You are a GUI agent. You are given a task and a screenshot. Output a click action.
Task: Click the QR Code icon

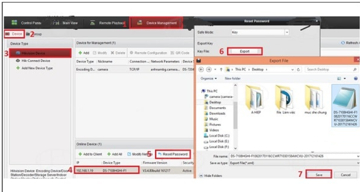[x=172, y=53]
